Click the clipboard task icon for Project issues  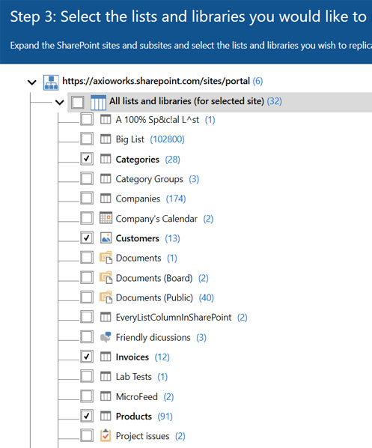(x=106, y=435)
